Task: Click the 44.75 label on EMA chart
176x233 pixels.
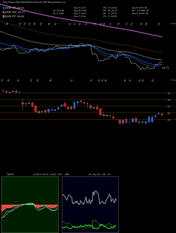Action: (165, 68)
